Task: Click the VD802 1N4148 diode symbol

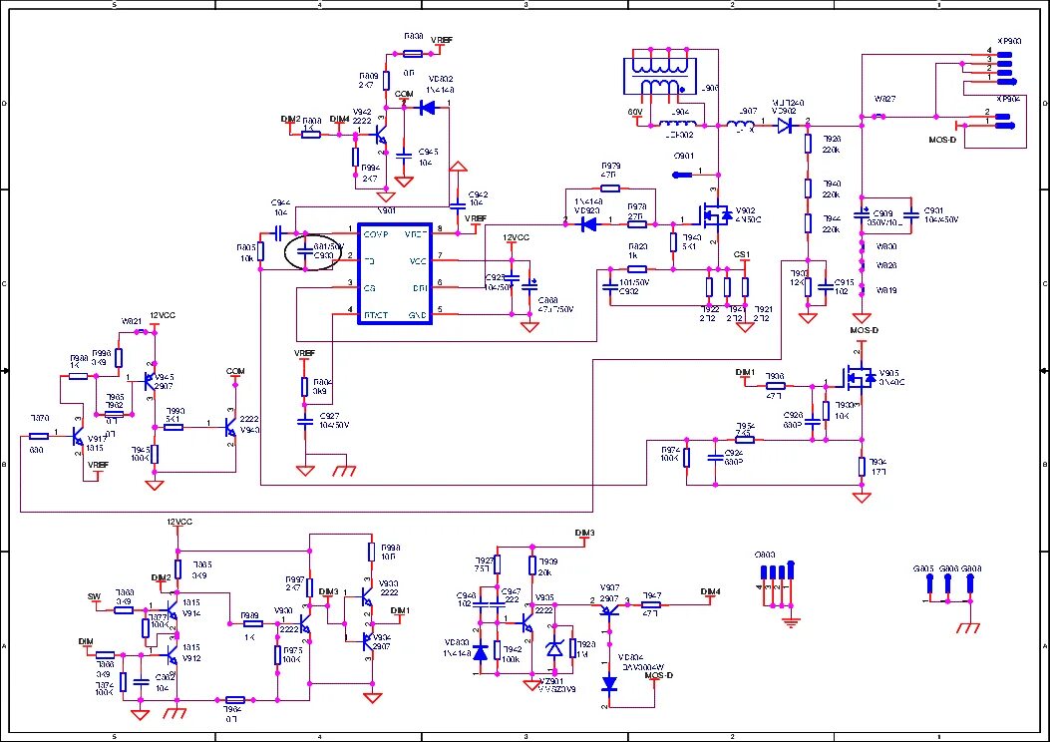Action: tap(427, 107)
